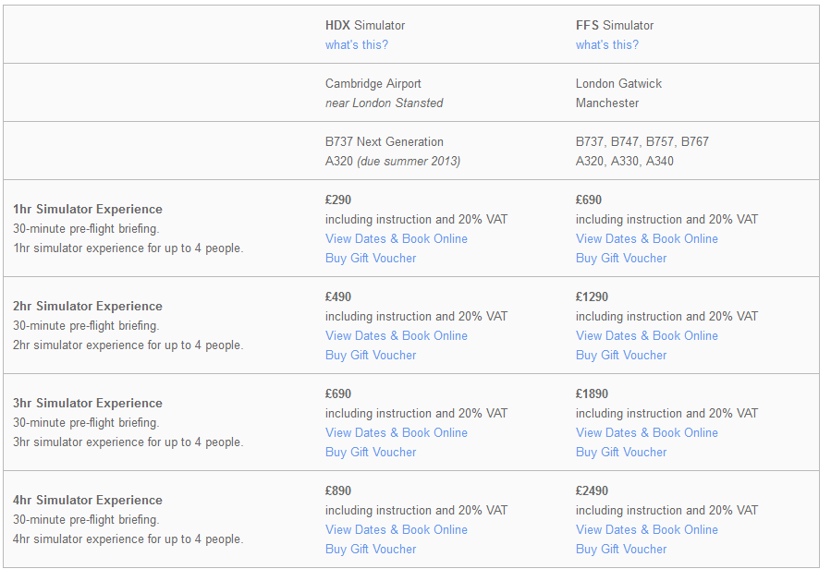Buy gift voucher for 3hr HDX simulator
Screen dimensions: 831x581
pyautogui.click(x=371, y=452)
